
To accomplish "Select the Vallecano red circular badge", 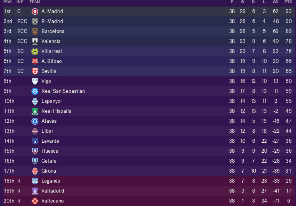I will [35, 201].
